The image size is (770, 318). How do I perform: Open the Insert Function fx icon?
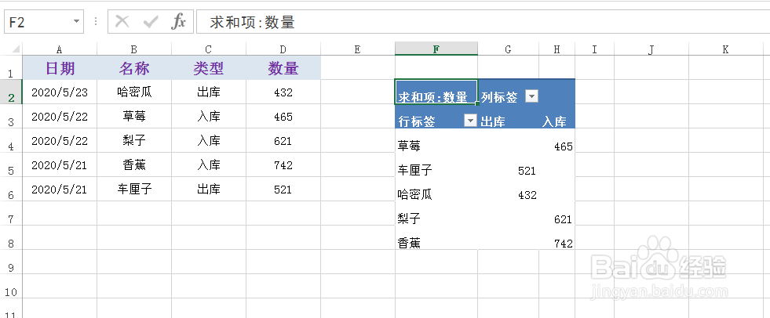point(178,22)
